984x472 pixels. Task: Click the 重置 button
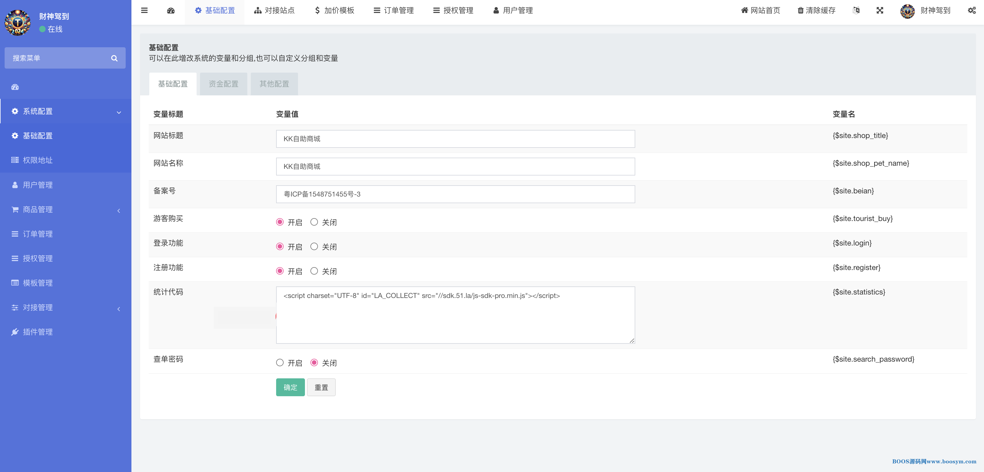point(321,387)
